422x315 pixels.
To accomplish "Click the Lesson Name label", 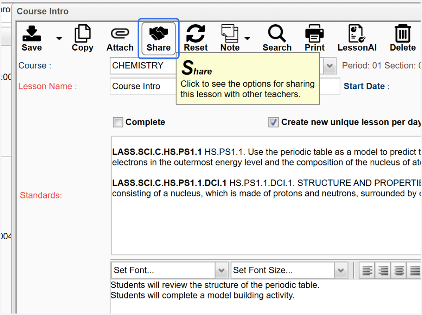I will click(47, 86).
